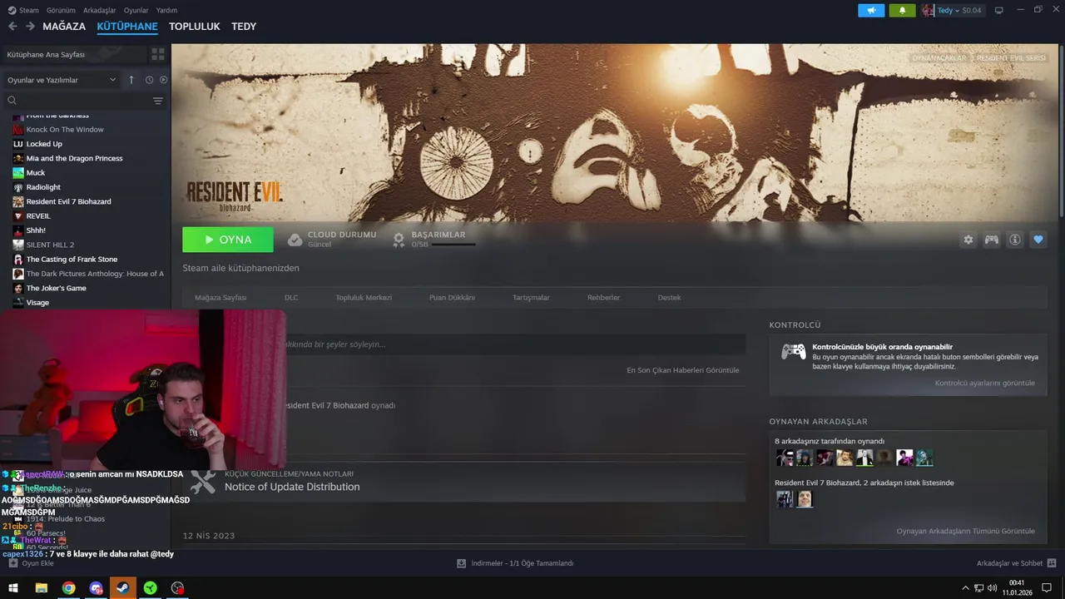This screenshot has height=599, width=1065.
Task: Select Knock On The Window in library
Action: tap(65, 130)
